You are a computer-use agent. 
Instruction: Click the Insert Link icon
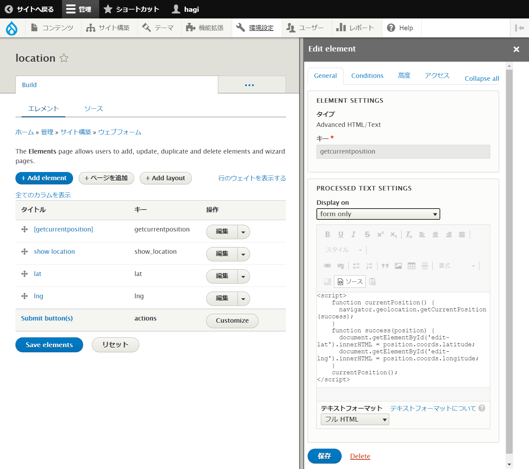[327, 266]
